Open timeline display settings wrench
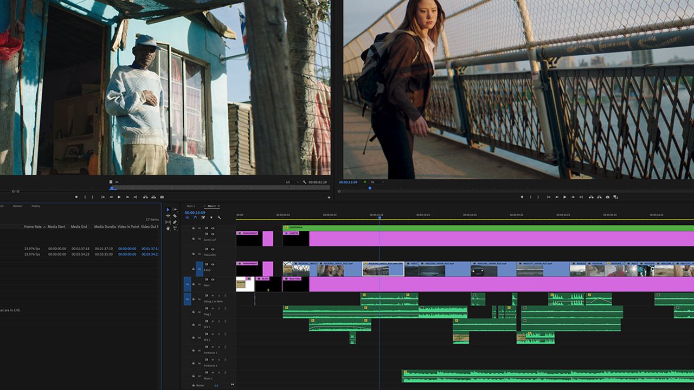694x390 pixels. tap(219, 217)
